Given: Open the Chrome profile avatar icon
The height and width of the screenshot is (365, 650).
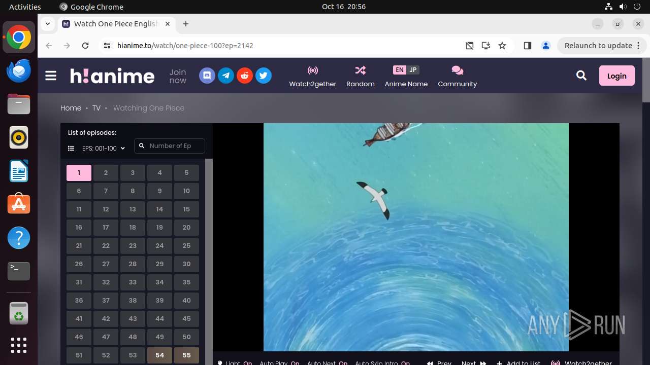Looking at the screenshot, I should 546,46.
